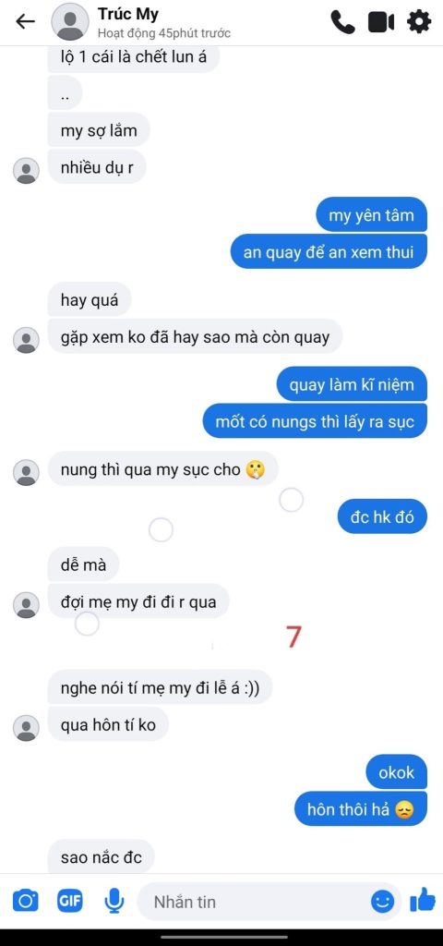
Task: Tap the avatar beside "qua hôn tí ko"
Action: click(x=26, y=727)
